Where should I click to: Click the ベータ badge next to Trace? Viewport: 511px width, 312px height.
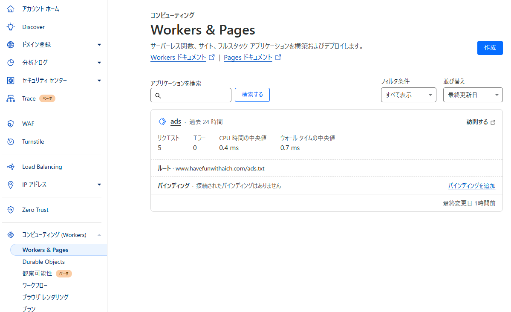point(47,98)
